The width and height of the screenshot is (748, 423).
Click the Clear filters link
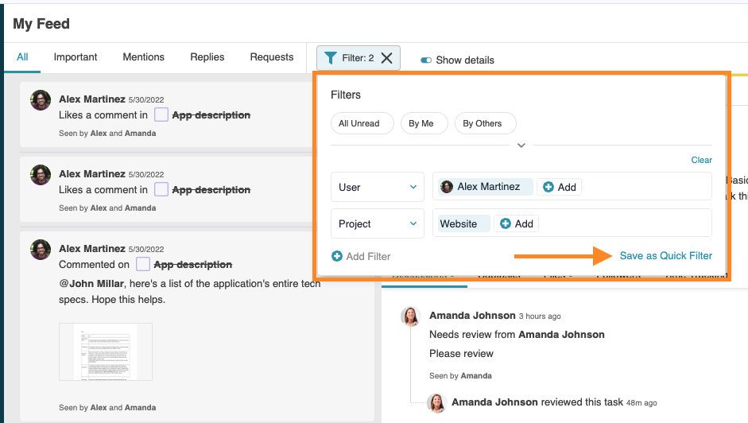(x=701, y=160)
